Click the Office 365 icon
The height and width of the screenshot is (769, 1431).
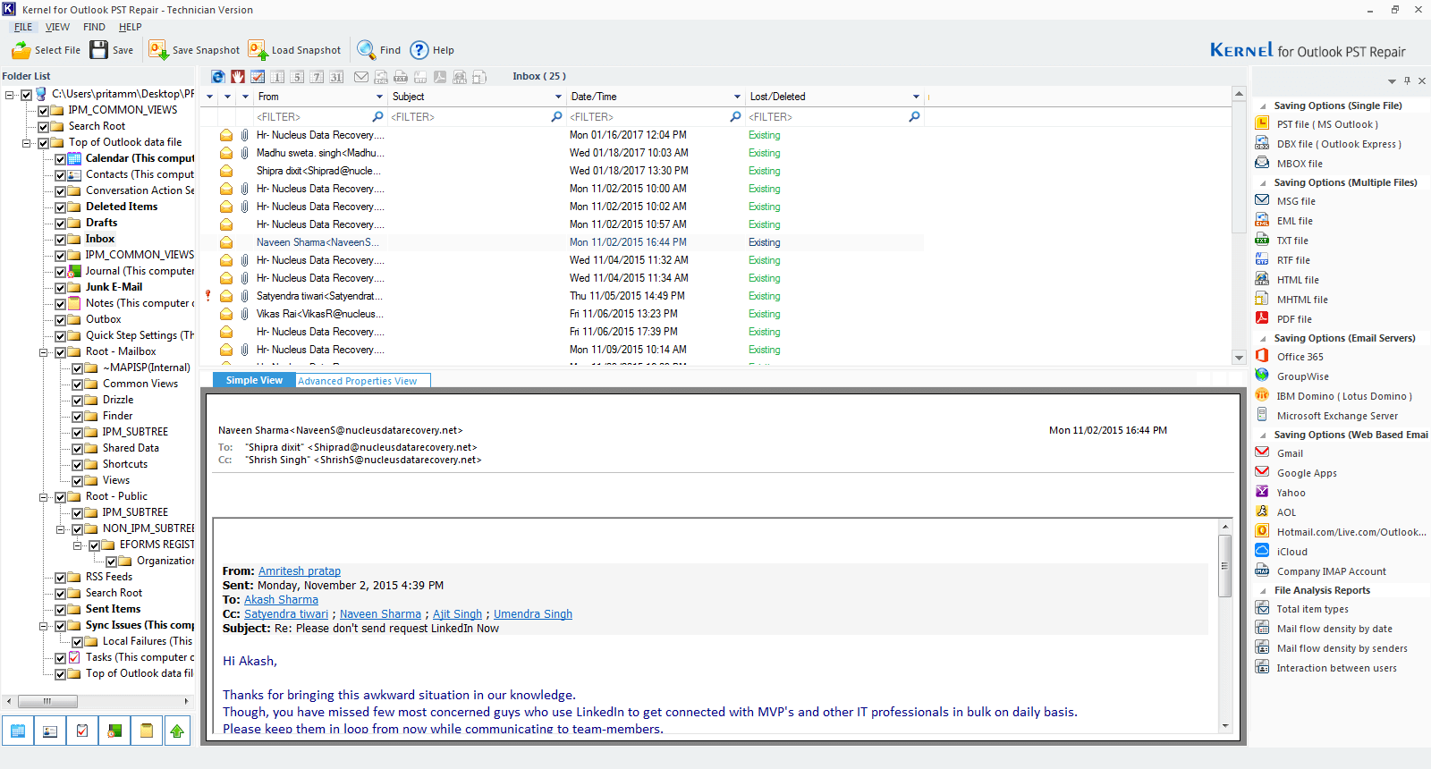(1262, 356)
